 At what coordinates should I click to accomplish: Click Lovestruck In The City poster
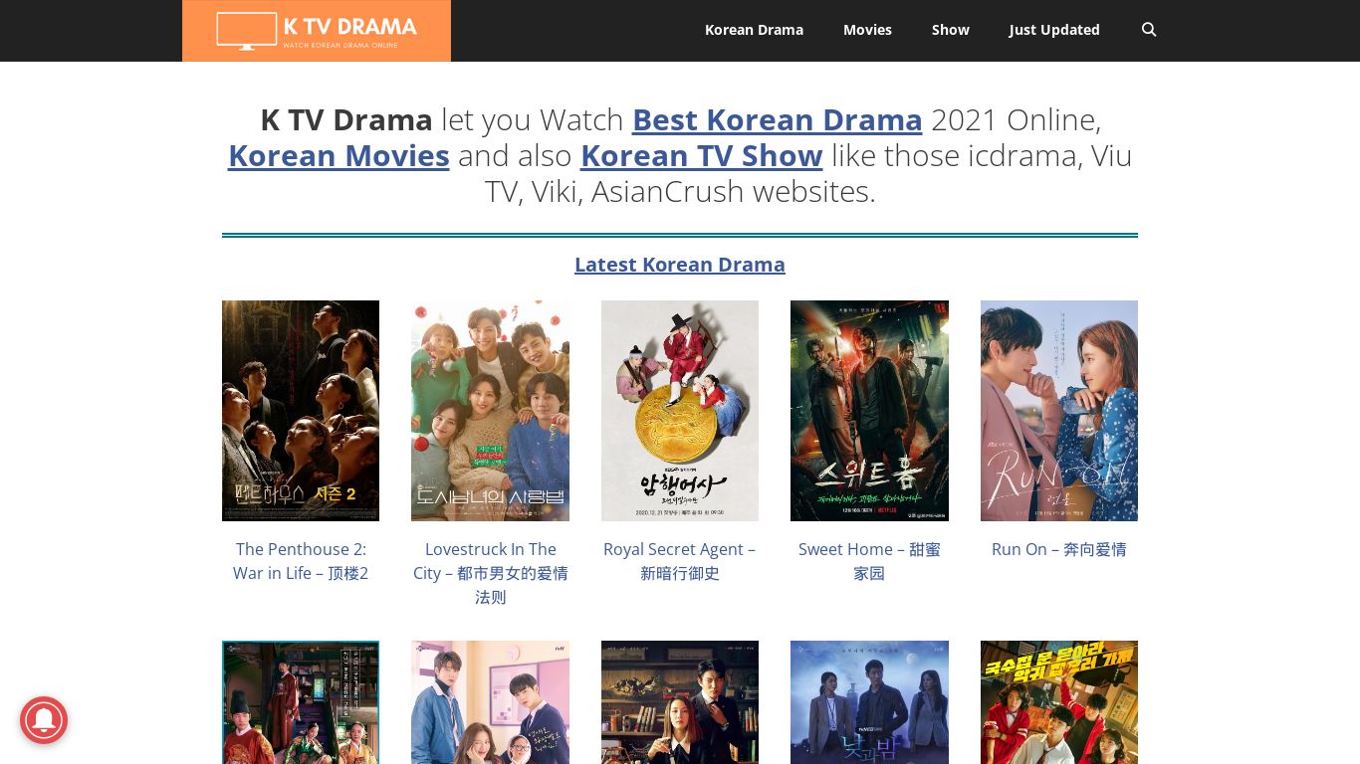click(490, 411)
